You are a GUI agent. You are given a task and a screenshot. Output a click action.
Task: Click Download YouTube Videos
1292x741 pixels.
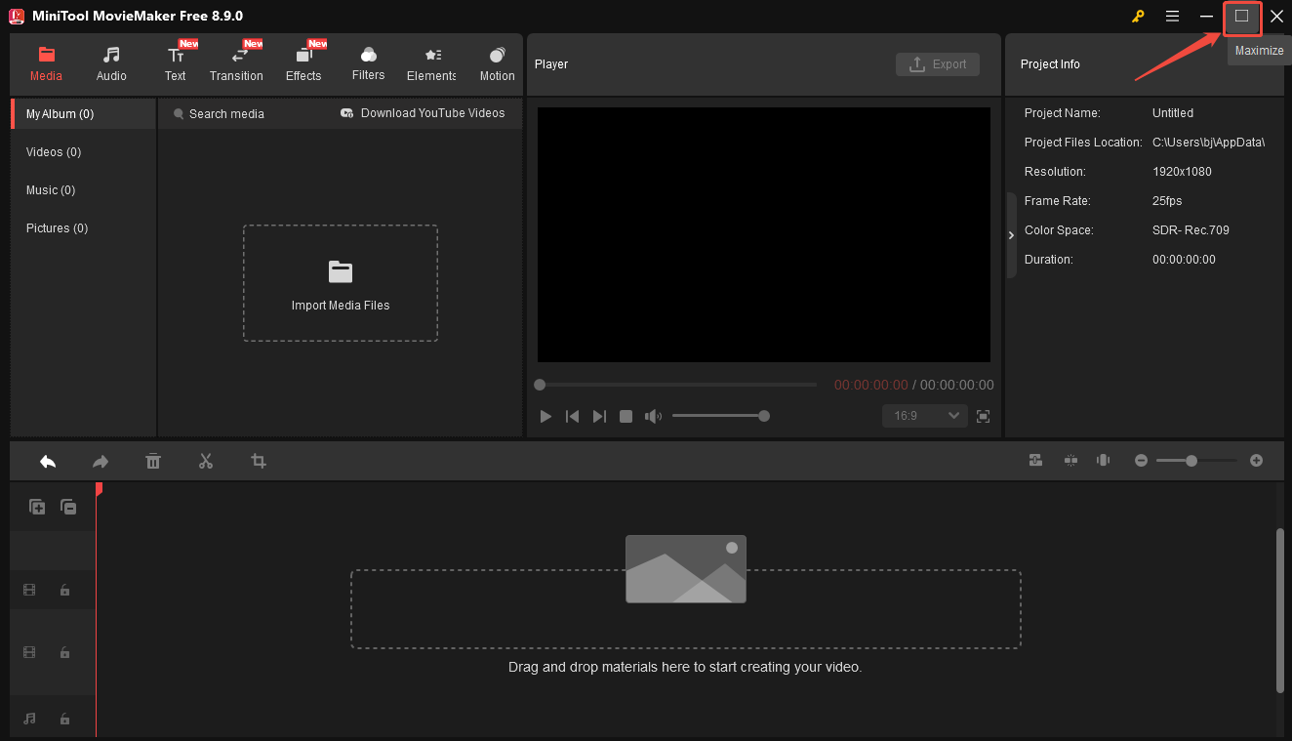423,113
